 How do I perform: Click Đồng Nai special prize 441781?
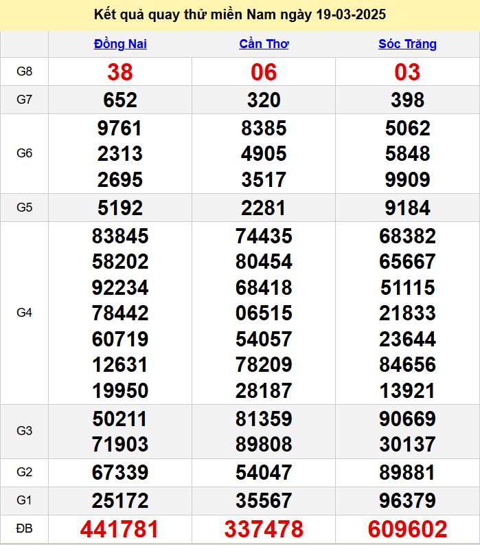pyautogui.click(x=119, y=529)
